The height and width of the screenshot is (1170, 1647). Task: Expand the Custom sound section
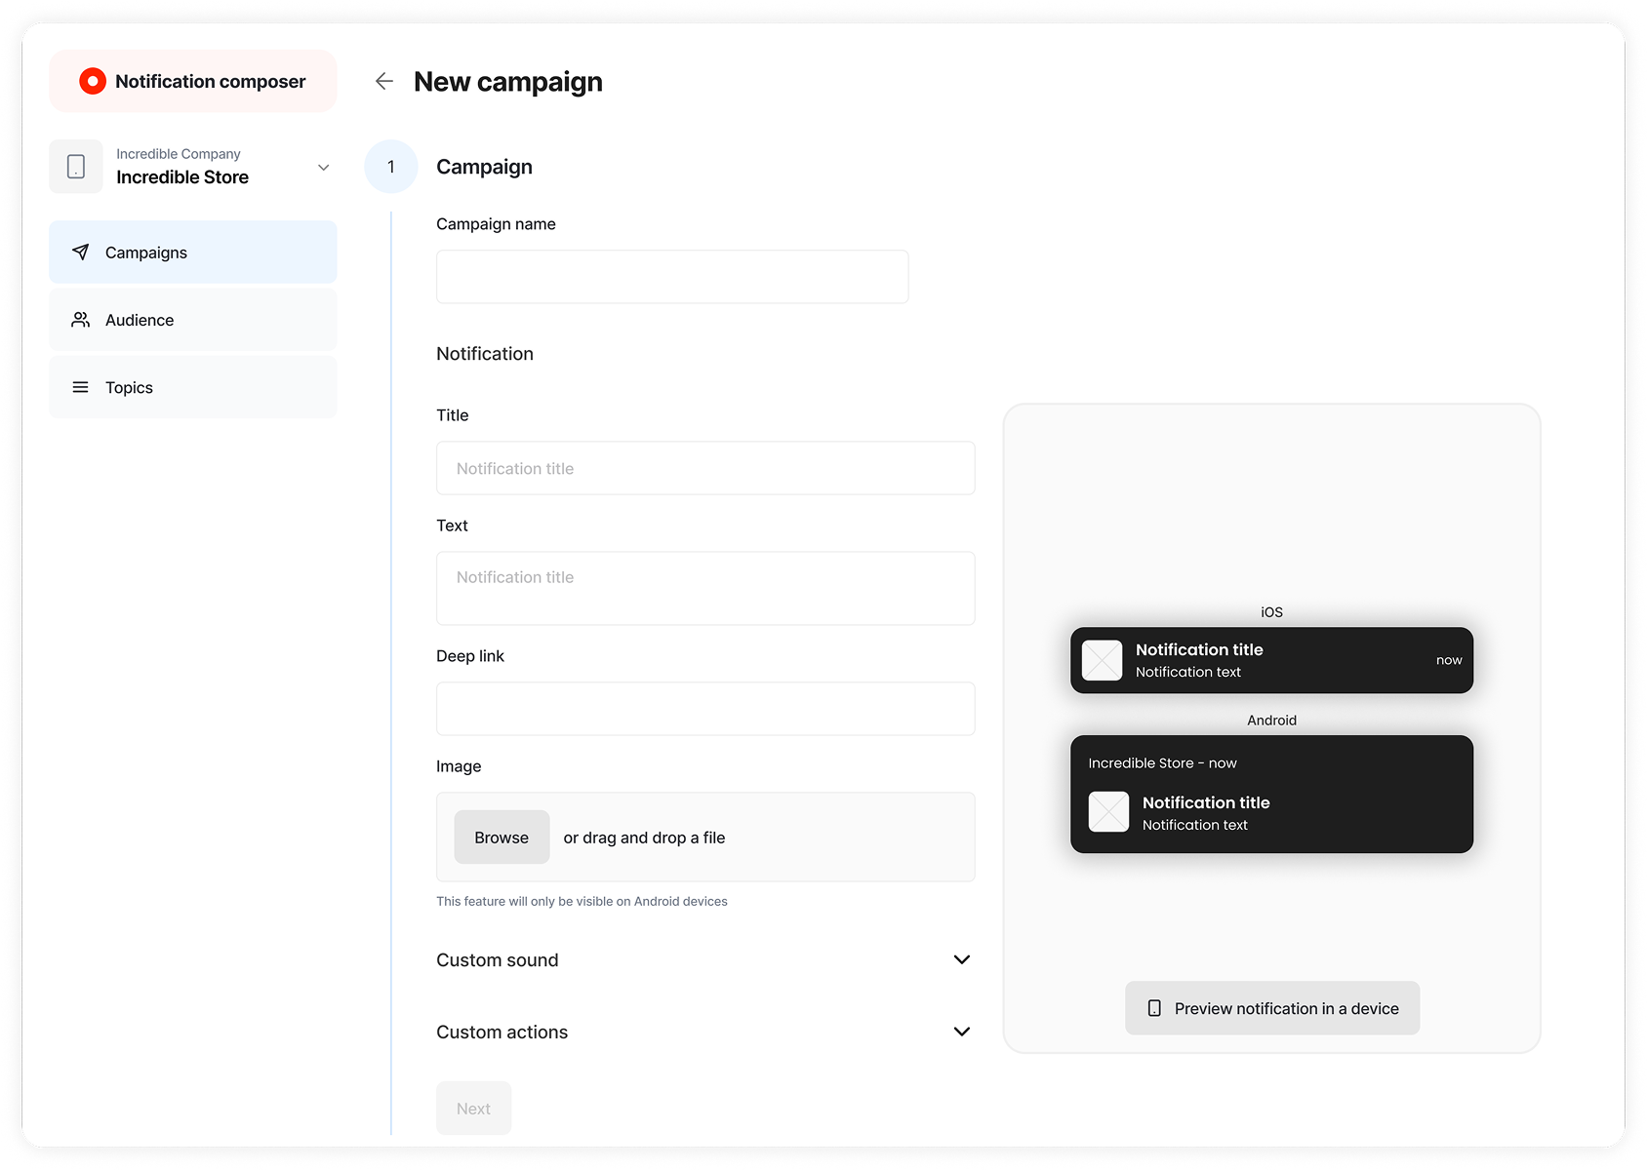[x=961, y=960]
